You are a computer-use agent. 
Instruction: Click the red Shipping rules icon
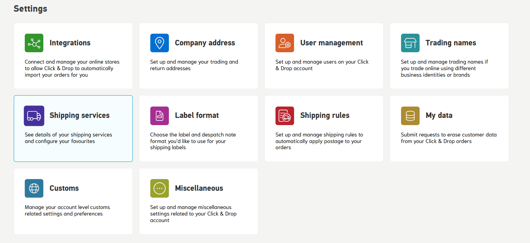(x=285, y=116)
